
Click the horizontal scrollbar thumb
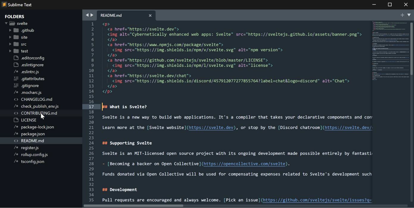click(133, 206)
